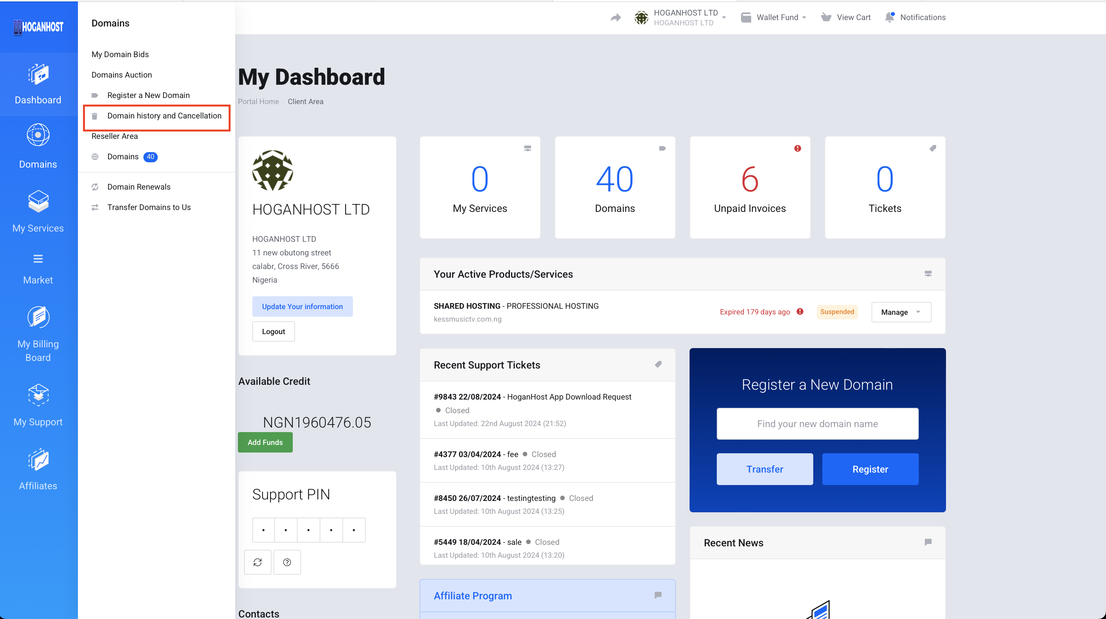Image resolution: width=1106 pixels, height=619 pixels.
Task: Expand the HOGANHOST LTD account dropdown
Action: tap(724, 18)
